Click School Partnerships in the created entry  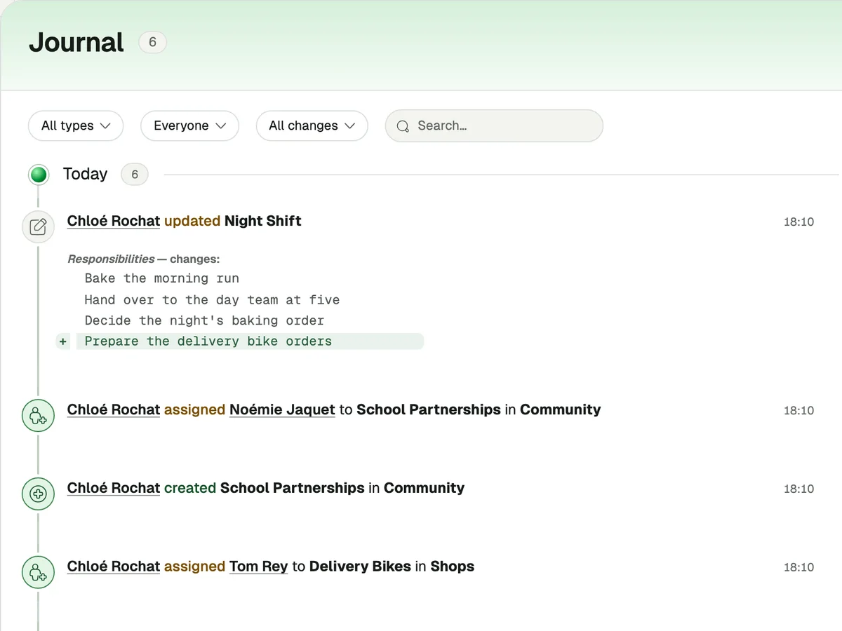(x=293, y=488)
